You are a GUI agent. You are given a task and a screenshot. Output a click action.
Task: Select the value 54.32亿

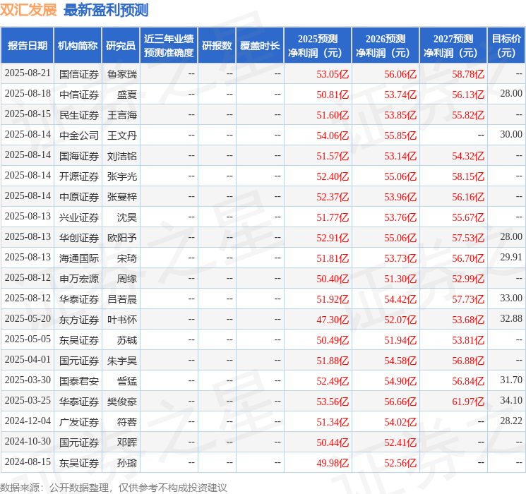pyautogui.click(x=468, y=156)
